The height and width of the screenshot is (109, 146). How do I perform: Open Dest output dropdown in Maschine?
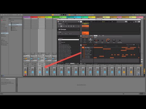[96, 40]
